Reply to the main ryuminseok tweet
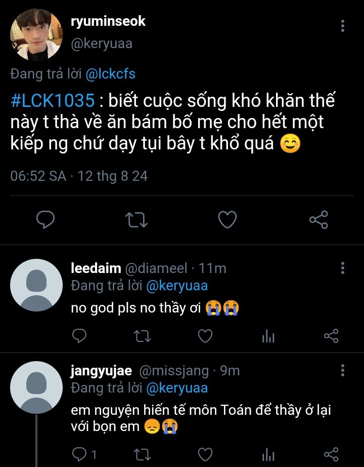364x467 pixels. (x=46, y=219)
